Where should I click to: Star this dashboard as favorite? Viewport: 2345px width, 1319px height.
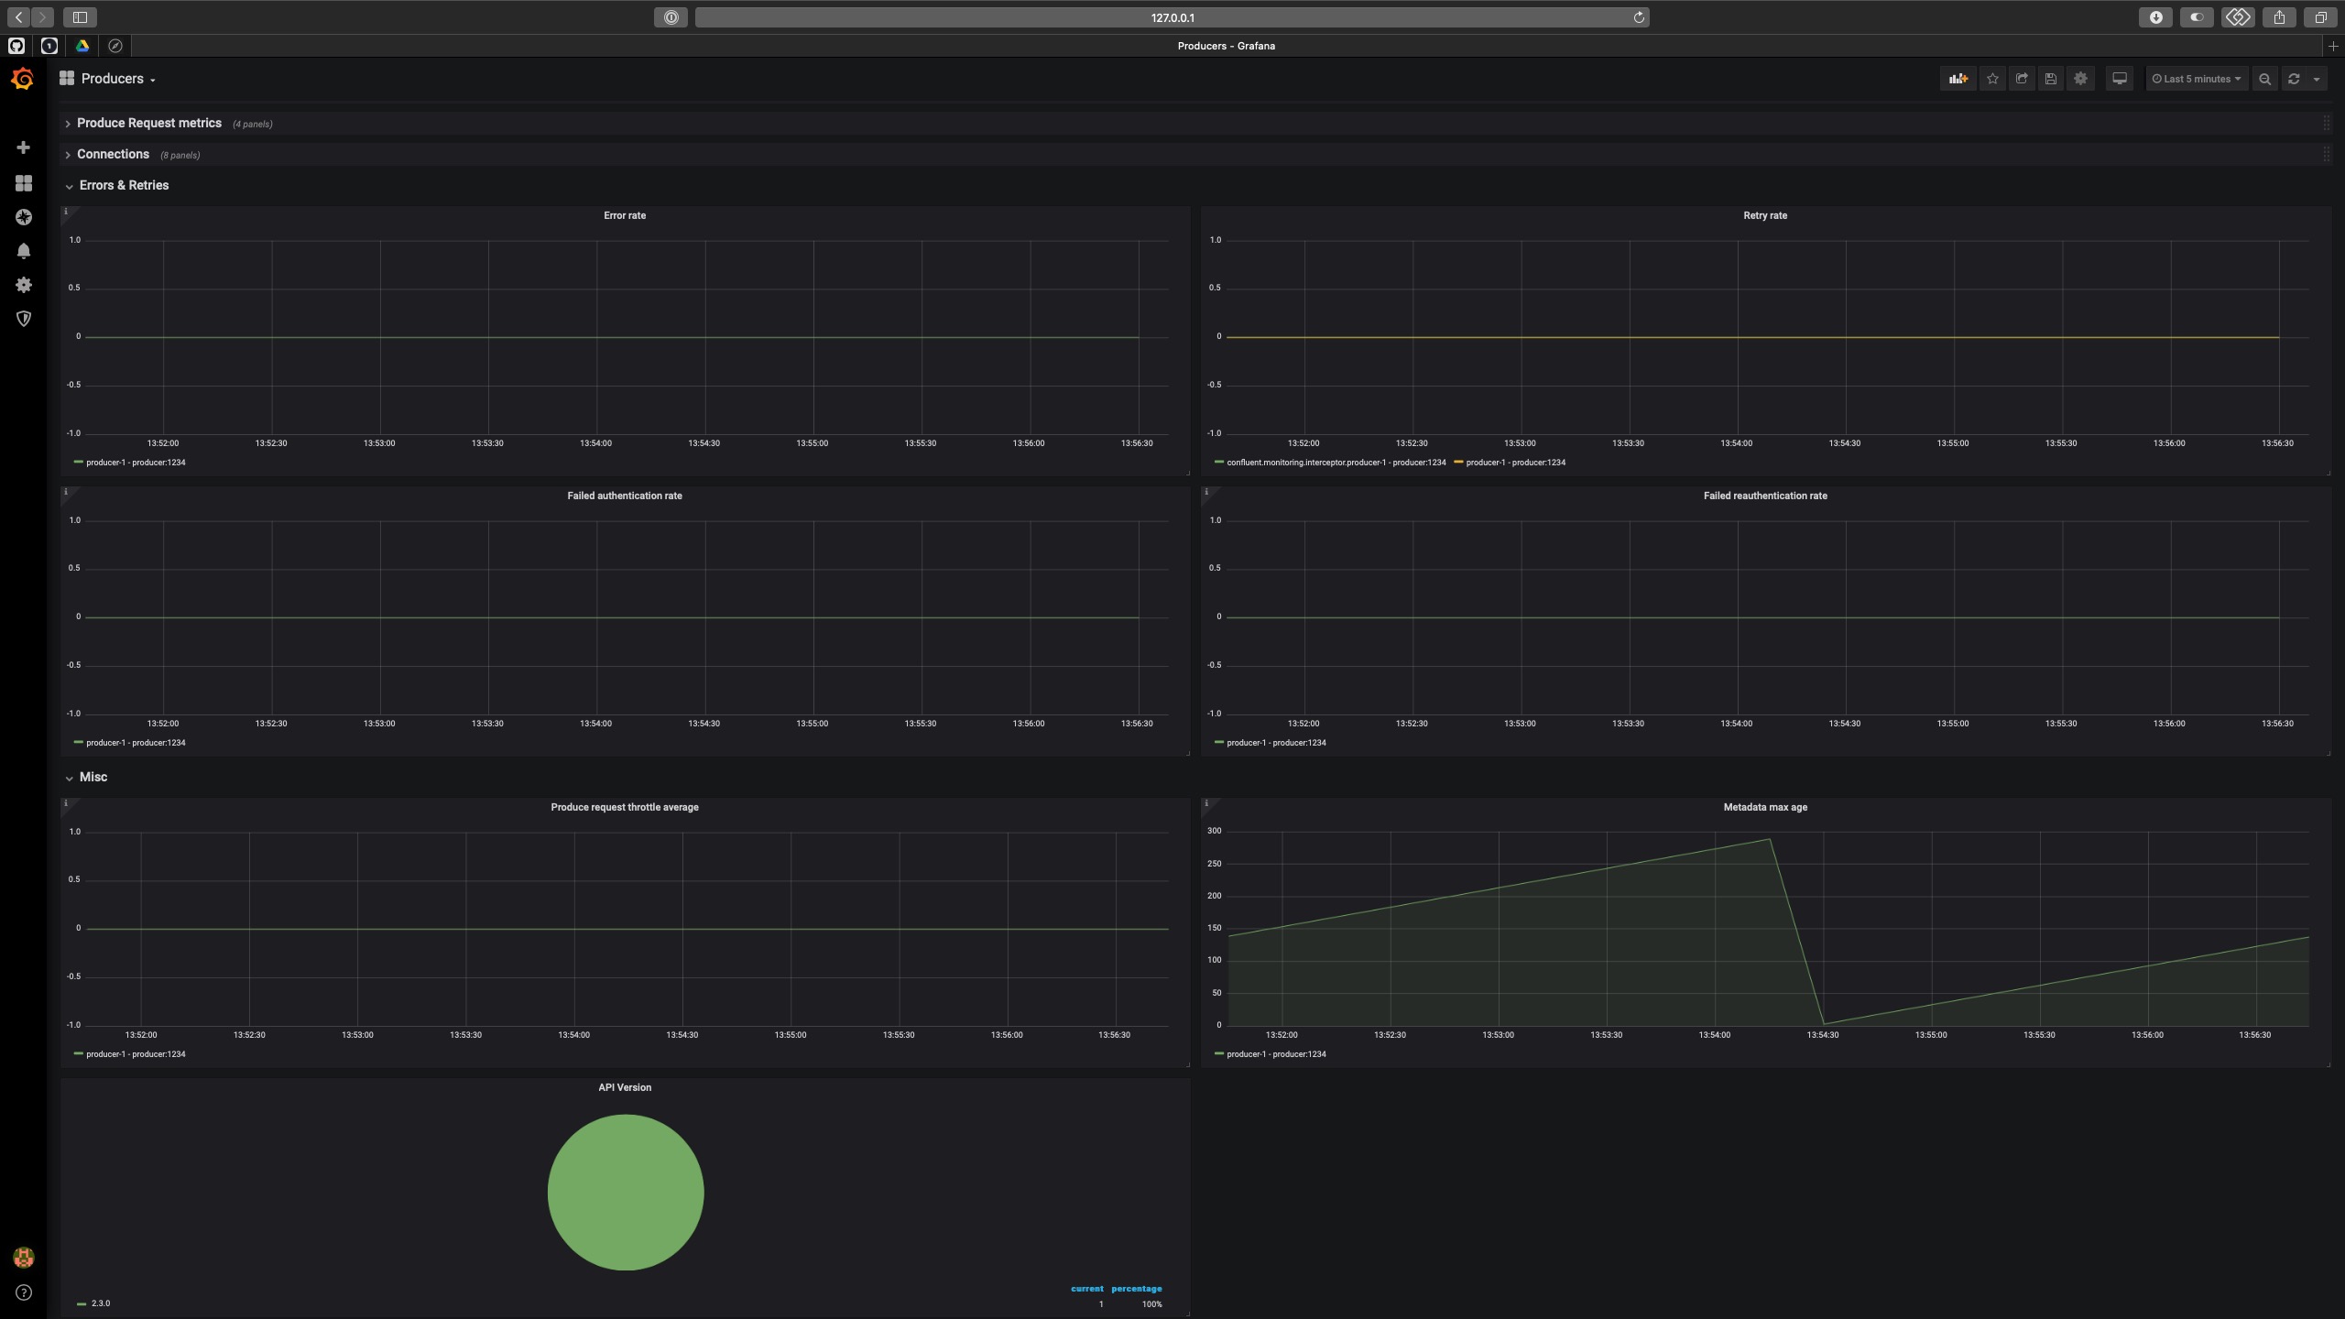coord(1992,79)
